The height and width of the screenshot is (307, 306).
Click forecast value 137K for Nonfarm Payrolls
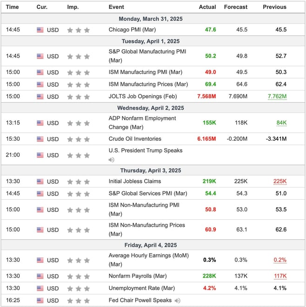tap(241, 276)
